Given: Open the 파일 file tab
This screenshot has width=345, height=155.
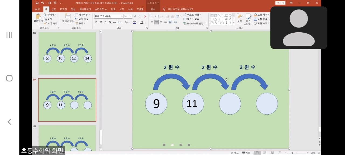Looking at the screenshot, I should 37,9.
